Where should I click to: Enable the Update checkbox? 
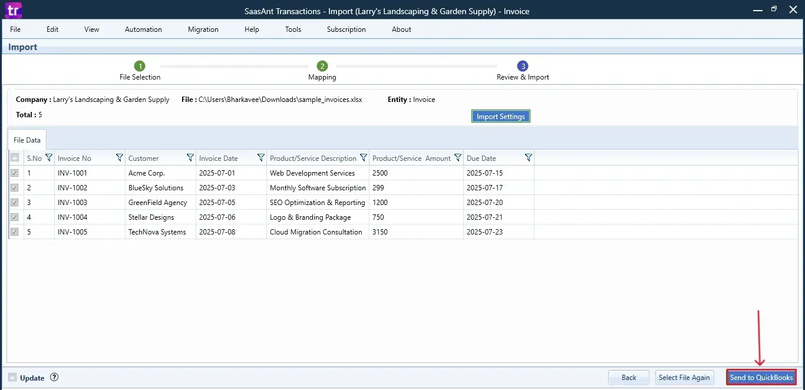13,378
